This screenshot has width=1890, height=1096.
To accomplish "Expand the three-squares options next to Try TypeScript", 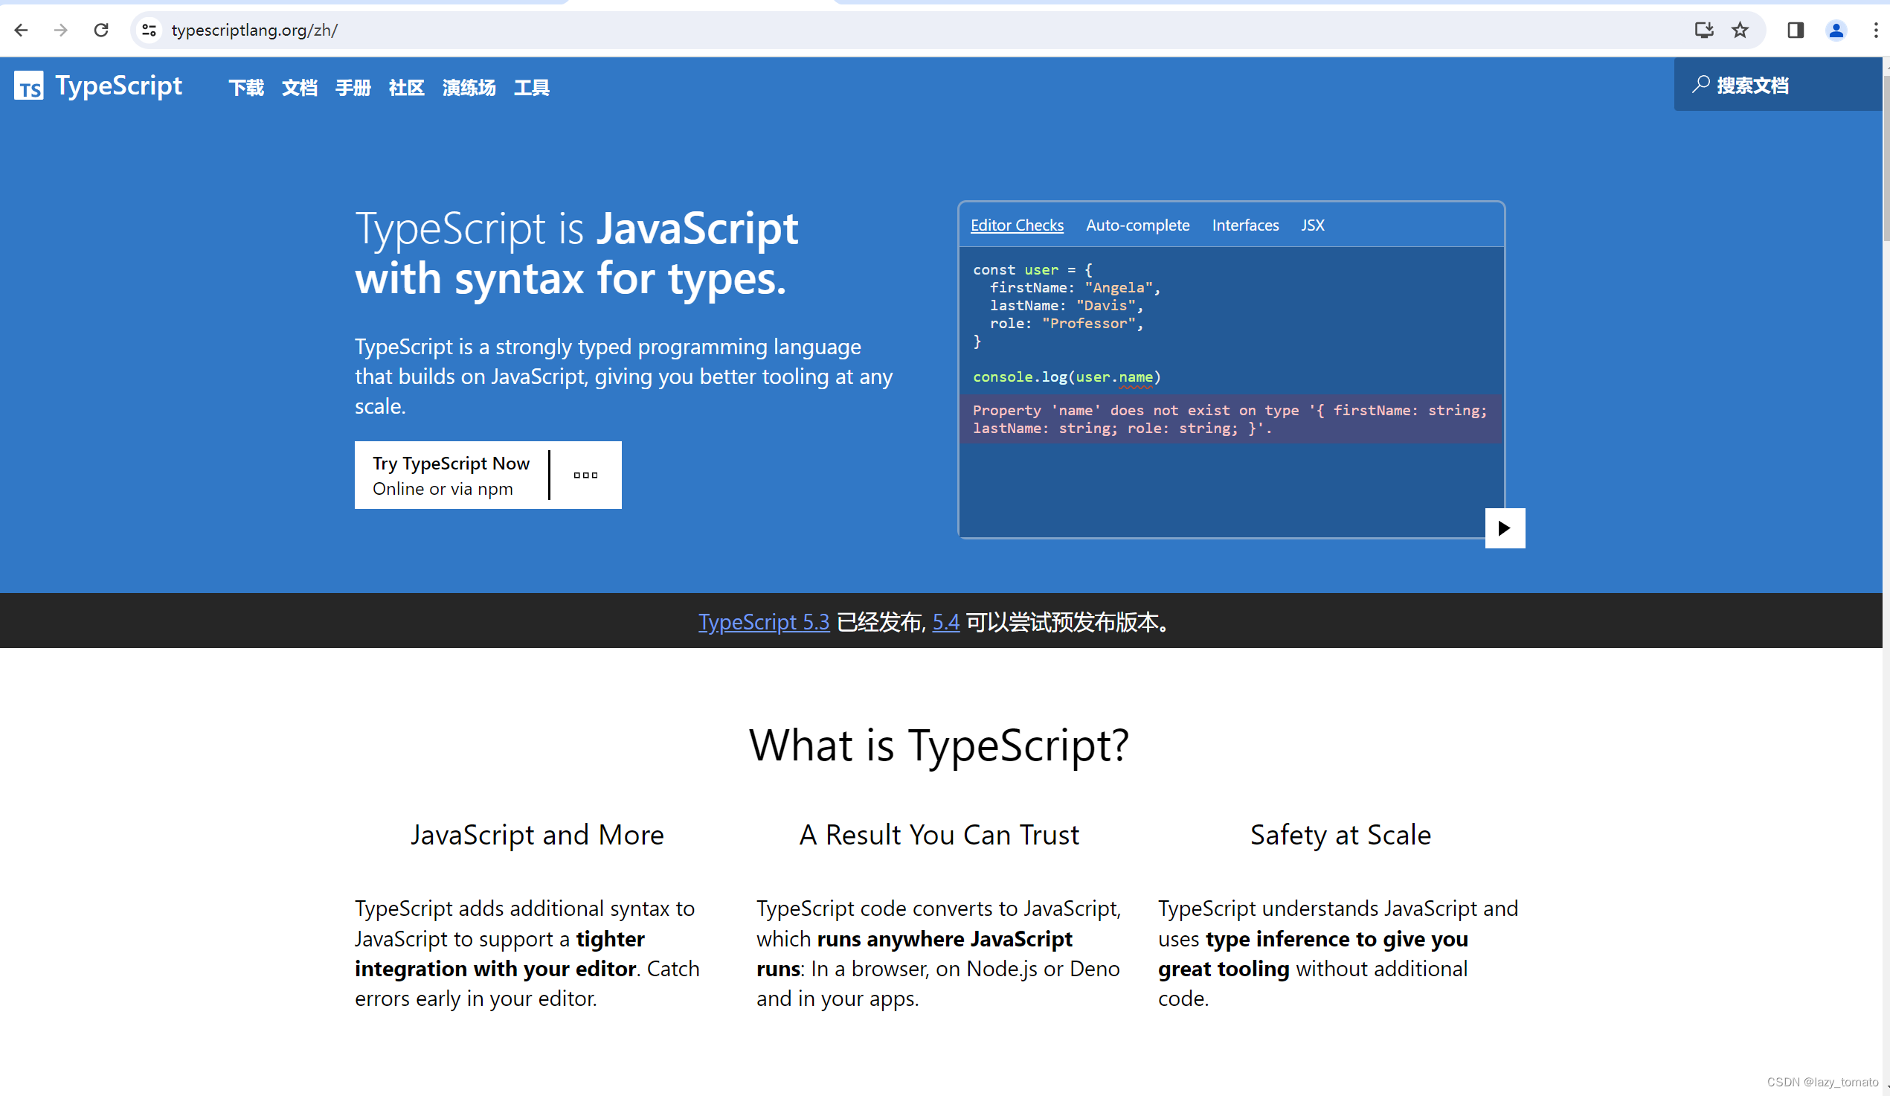I will [586, 475].
